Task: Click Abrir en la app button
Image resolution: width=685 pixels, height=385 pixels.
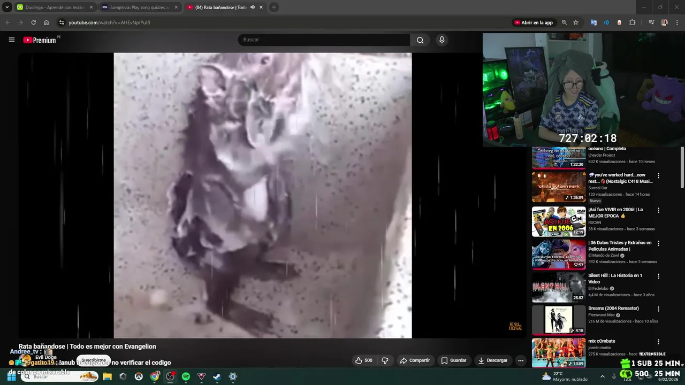Action: [534, 22]
